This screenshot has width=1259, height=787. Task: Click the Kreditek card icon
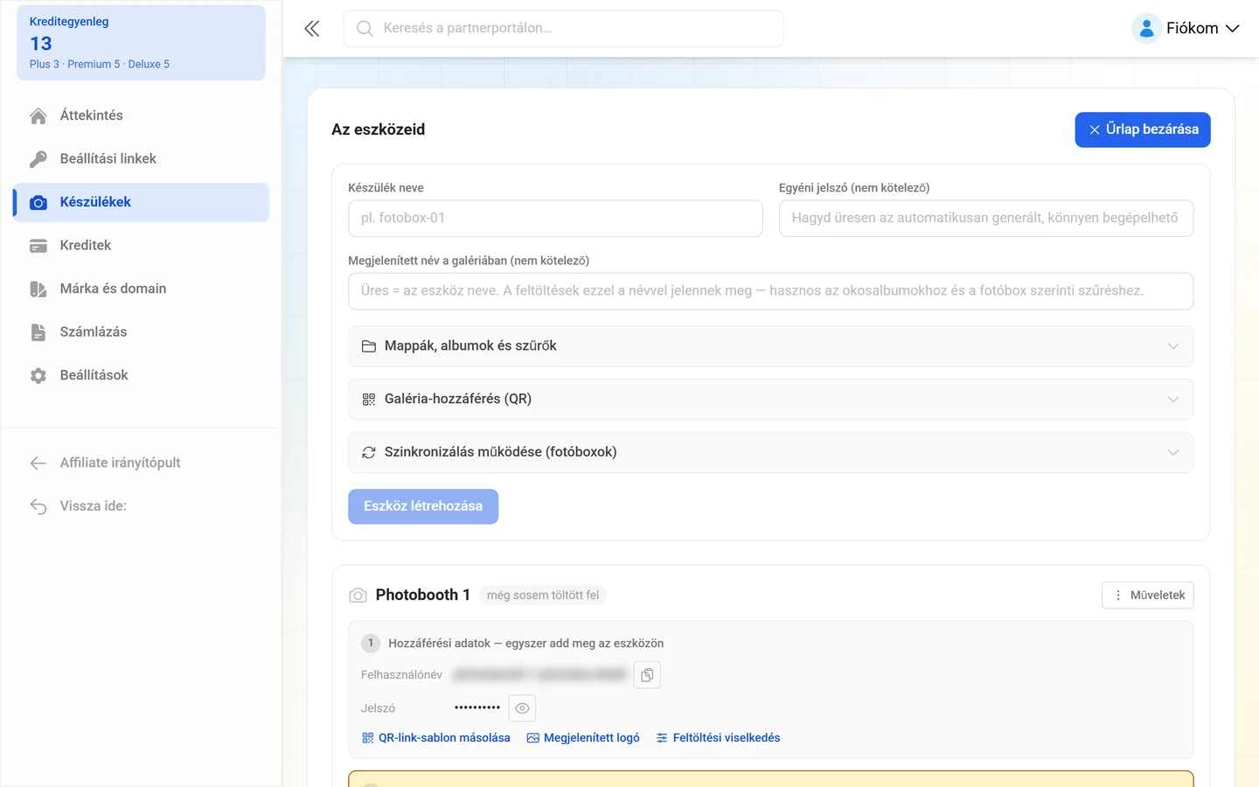click(x=38, y=246)
